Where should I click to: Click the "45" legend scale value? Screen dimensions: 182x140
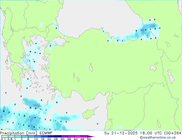pyautogui.click(x=82, y=139)
